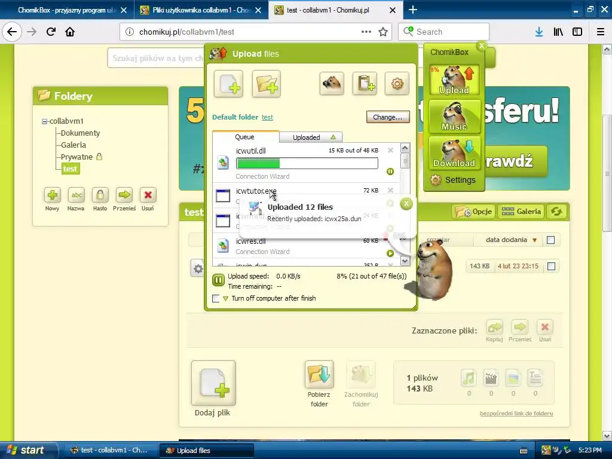Open the Windows start button
The width and height of the screenshot is (612, 459).
(x=27, y=450)
